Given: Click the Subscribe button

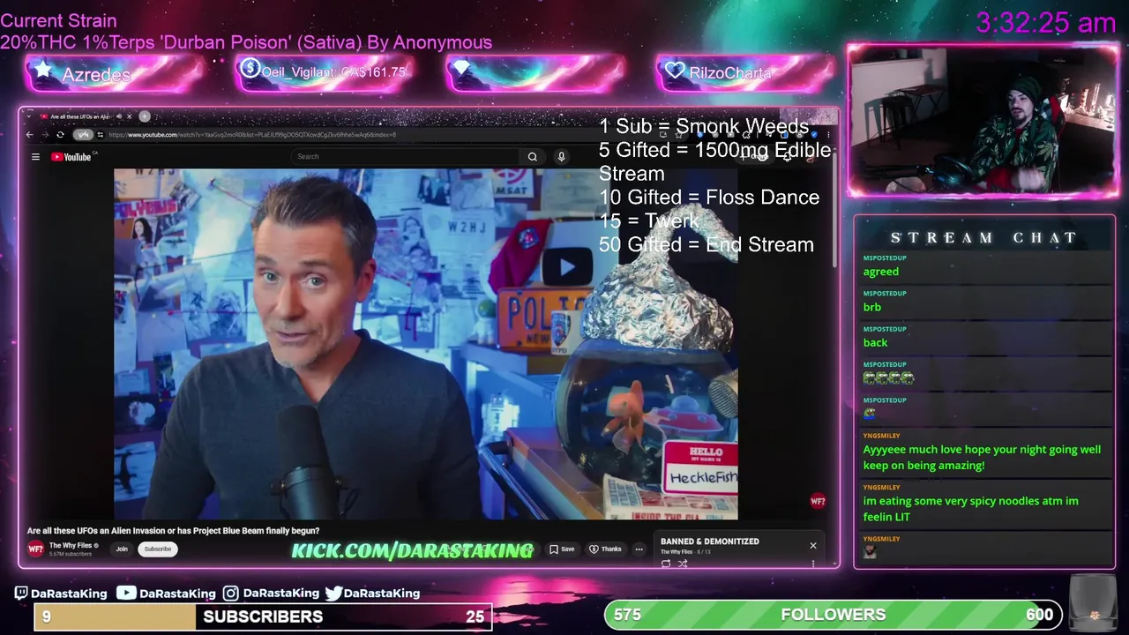Looking at the screenshot, I should [158, 549].
